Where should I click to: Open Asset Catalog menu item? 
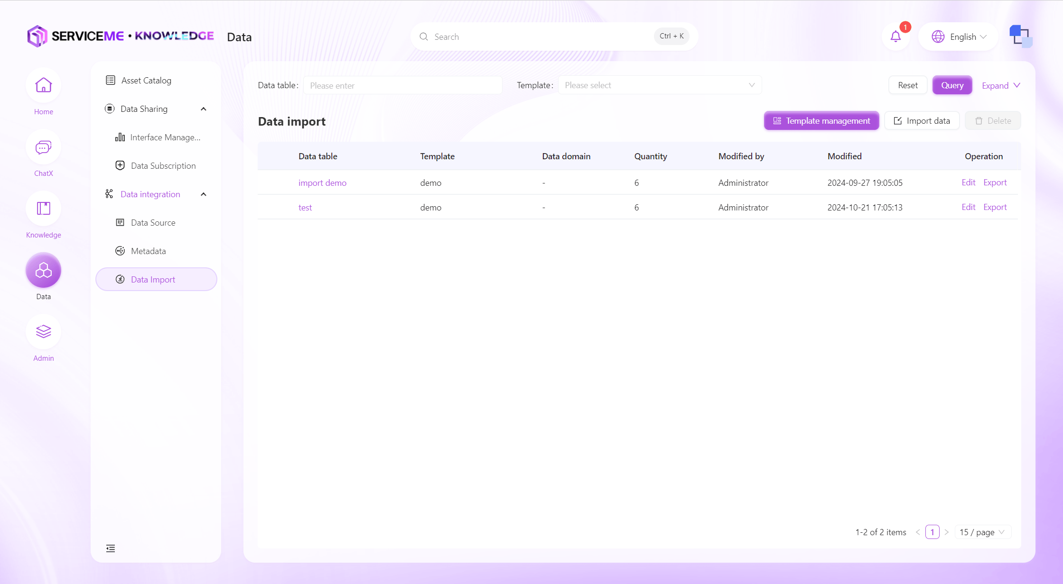pos(146,81)
